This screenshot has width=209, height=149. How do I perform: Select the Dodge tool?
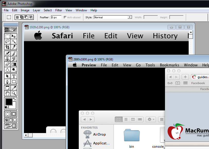(x=14, y=69)
